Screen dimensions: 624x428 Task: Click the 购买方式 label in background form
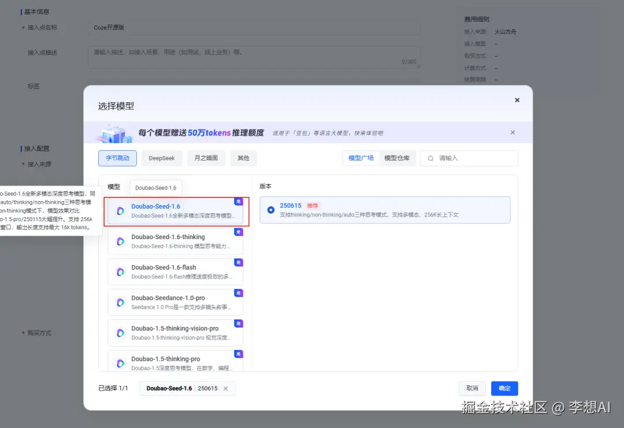[x=39, y=333]
